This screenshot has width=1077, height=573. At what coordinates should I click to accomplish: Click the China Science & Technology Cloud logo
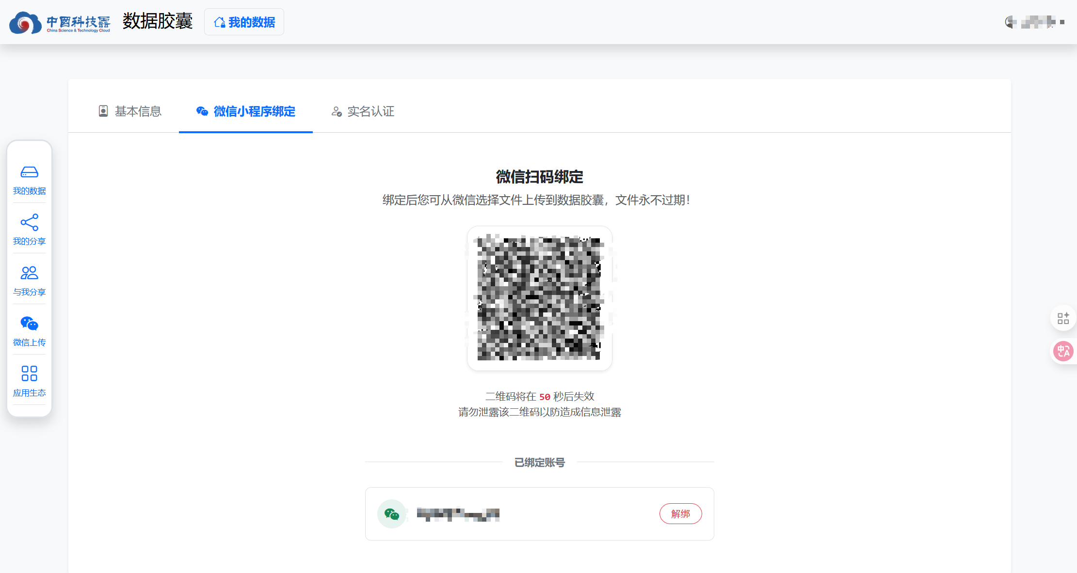(60, 22)
